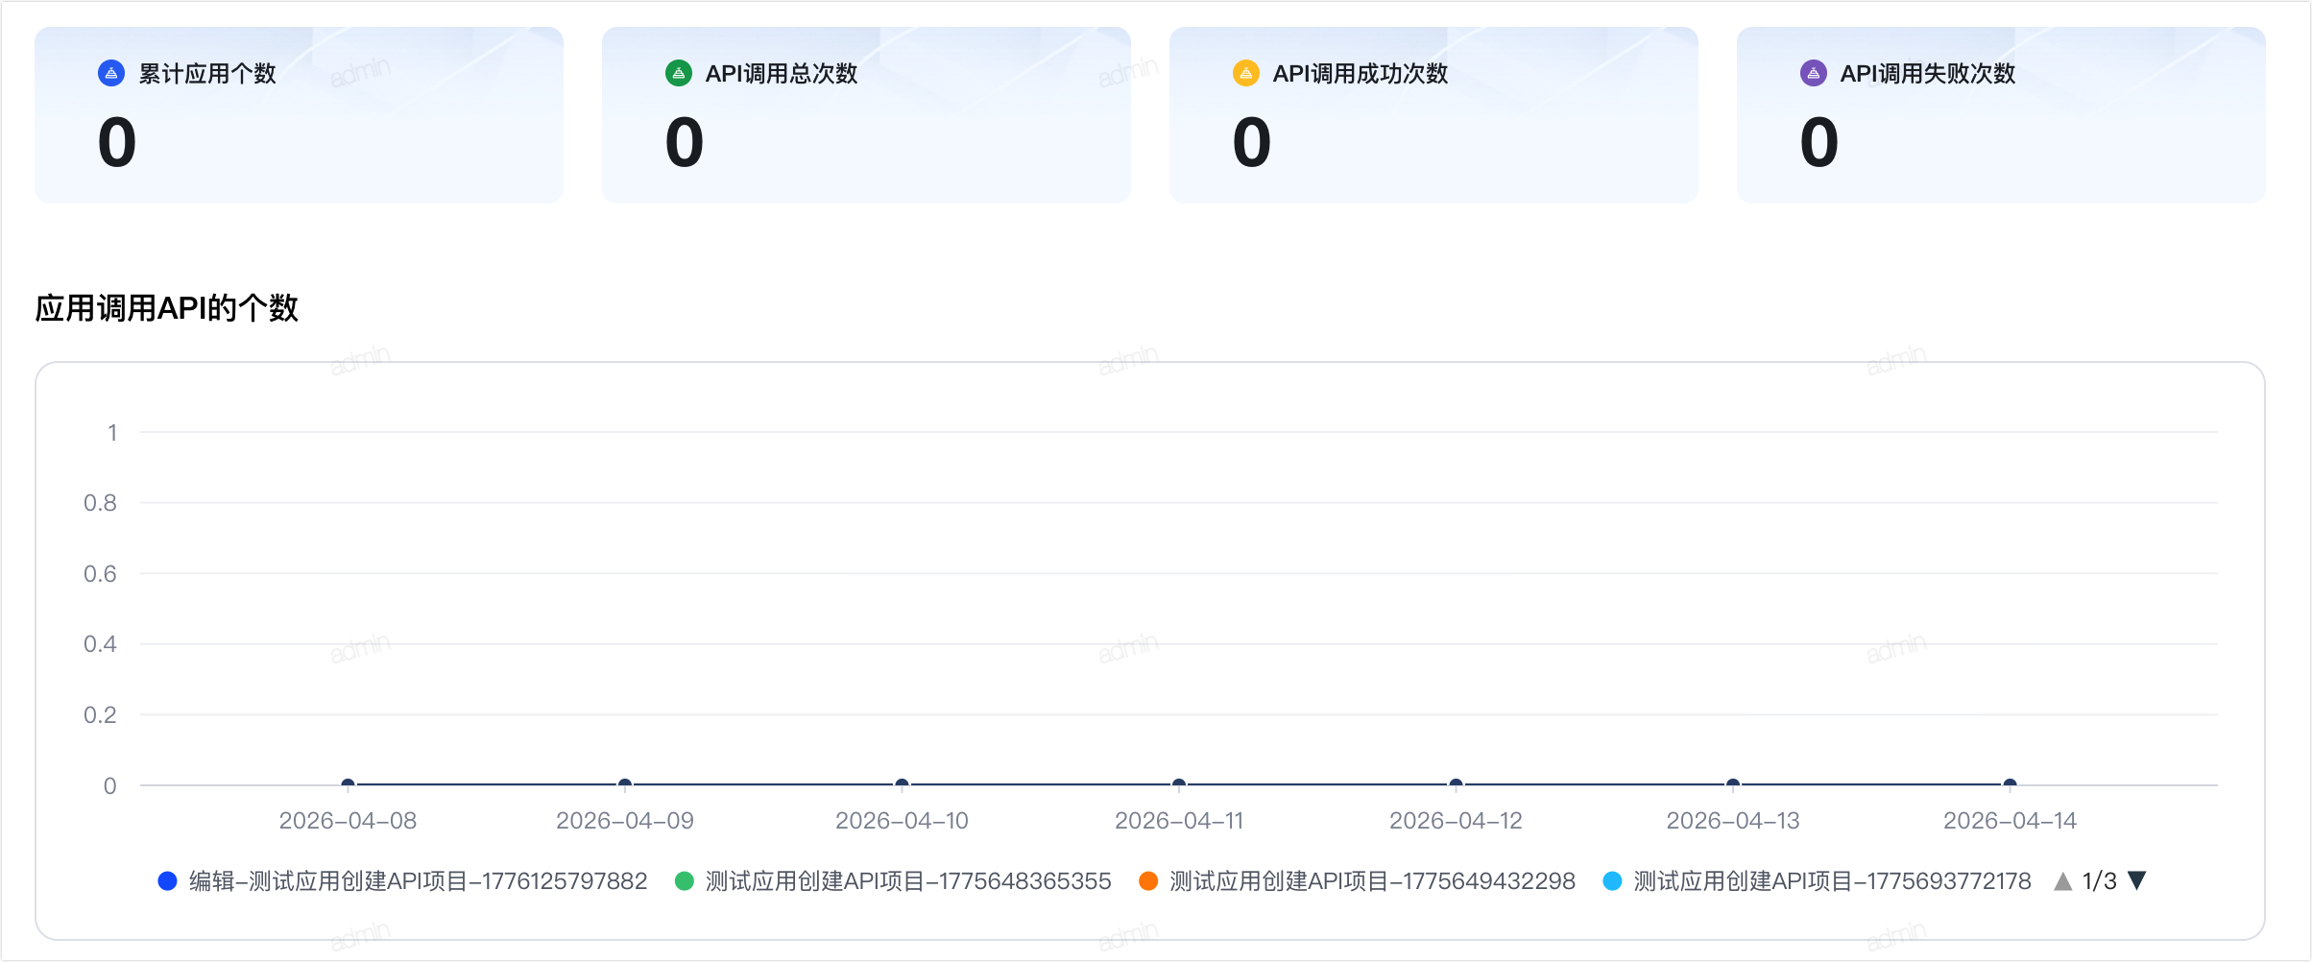The image size is (2312, 962).
Task: Click the API调用成功次数 card label
Action: [1361, 74]
